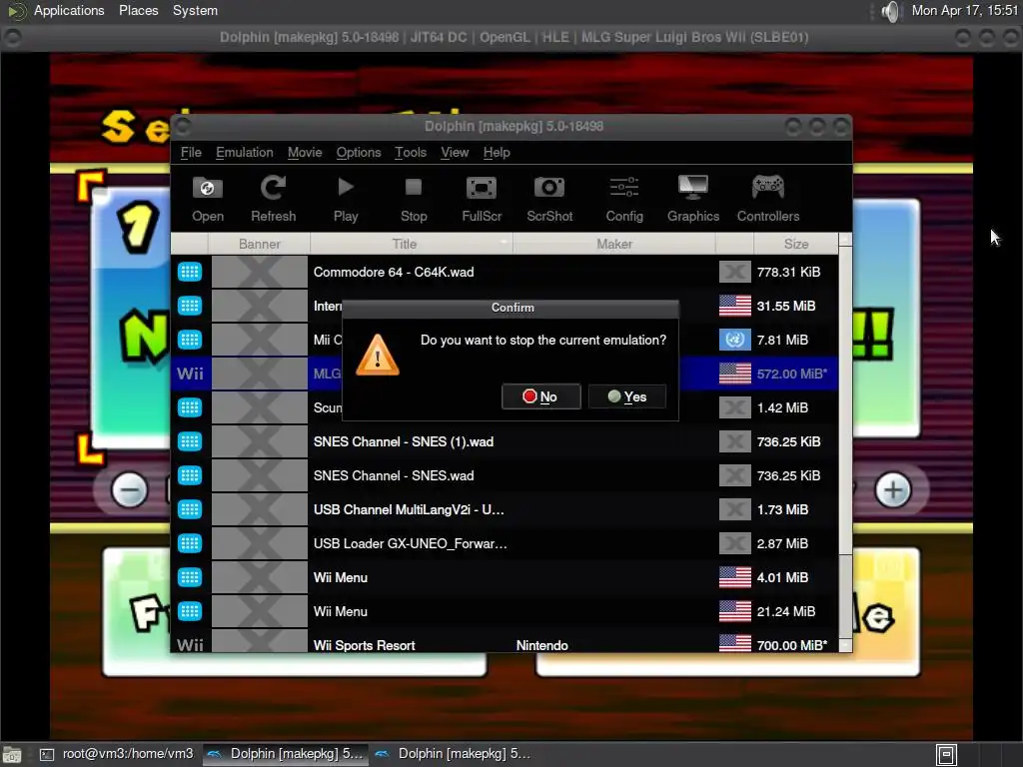Select the 4.01 MiB Wii Menu entry
The image size is (1023, 767).
pos(505,577)
